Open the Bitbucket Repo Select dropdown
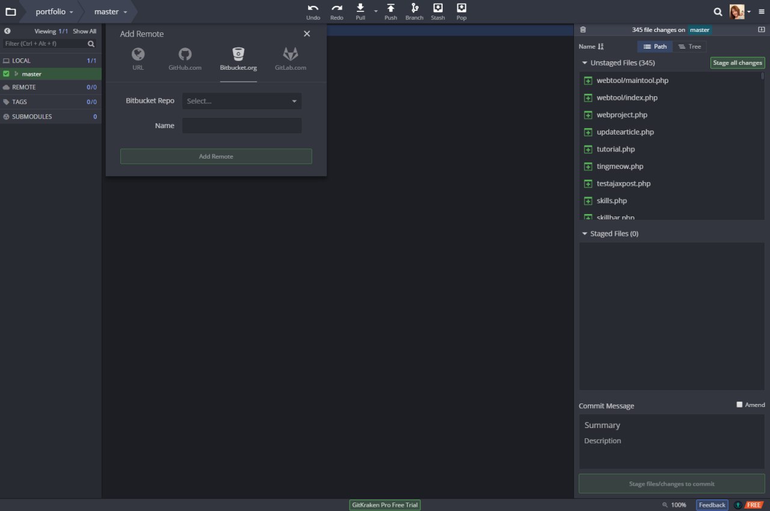 click(242, 101)
